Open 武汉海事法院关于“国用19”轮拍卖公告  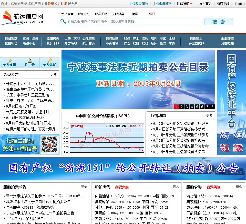(38, 202)
